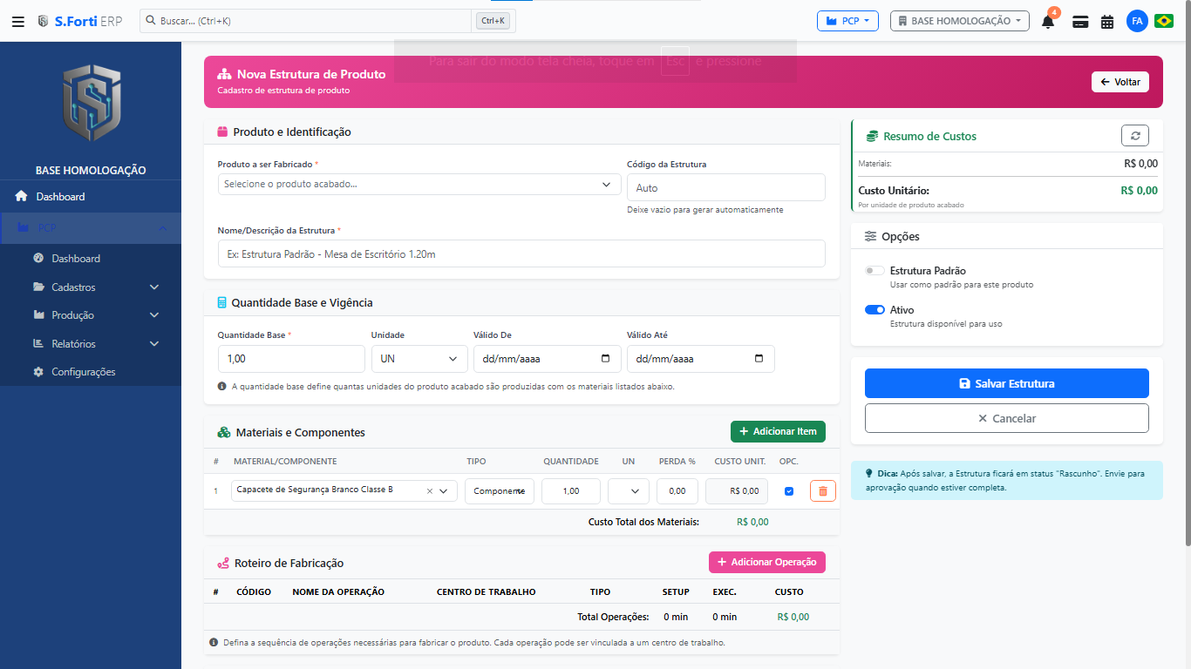Open the BASE HOMOLOGAÇÃO dropdown in the top bar
The width and height of the screenshot is (1191, 669).
960,21
